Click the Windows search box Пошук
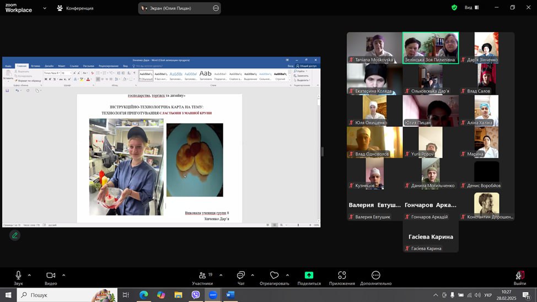This screenshot has width=537, height=302. click(x=55, y=295)
